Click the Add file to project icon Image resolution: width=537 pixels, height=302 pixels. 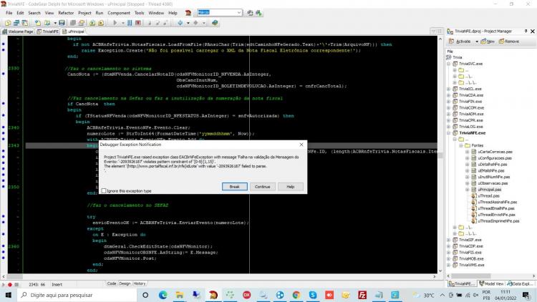click(92, 23)
